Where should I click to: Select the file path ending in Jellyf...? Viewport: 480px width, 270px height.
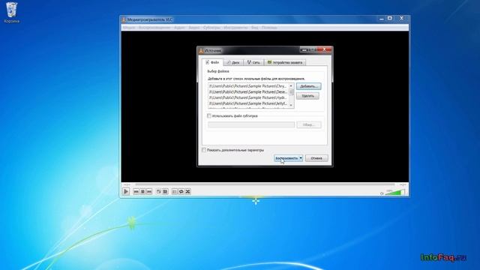point(248,103)
